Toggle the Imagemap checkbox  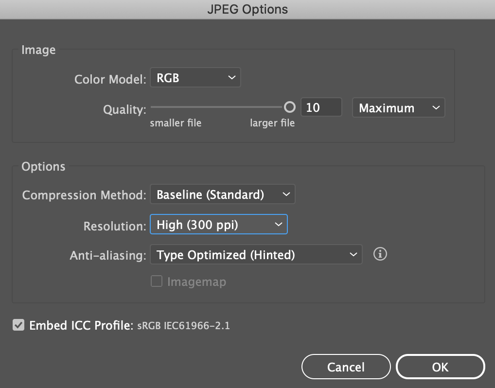click(157, 281)
